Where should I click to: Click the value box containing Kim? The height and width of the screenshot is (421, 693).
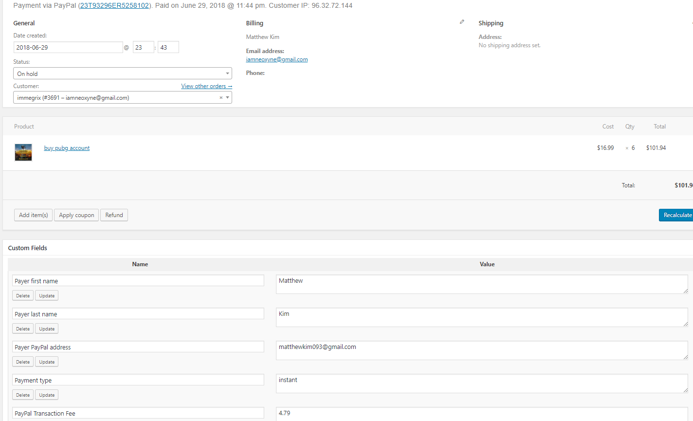[482, 317]
